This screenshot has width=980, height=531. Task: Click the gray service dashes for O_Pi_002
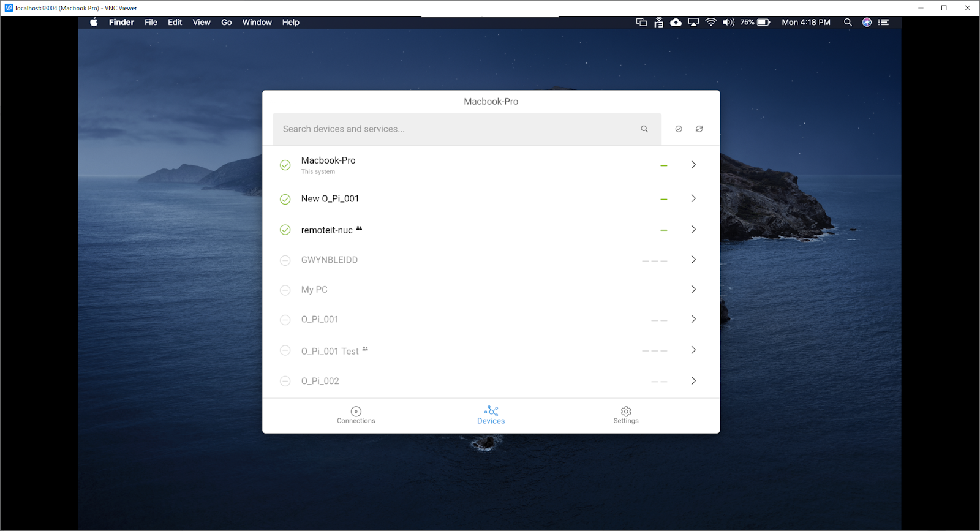[x=660, y=382]
